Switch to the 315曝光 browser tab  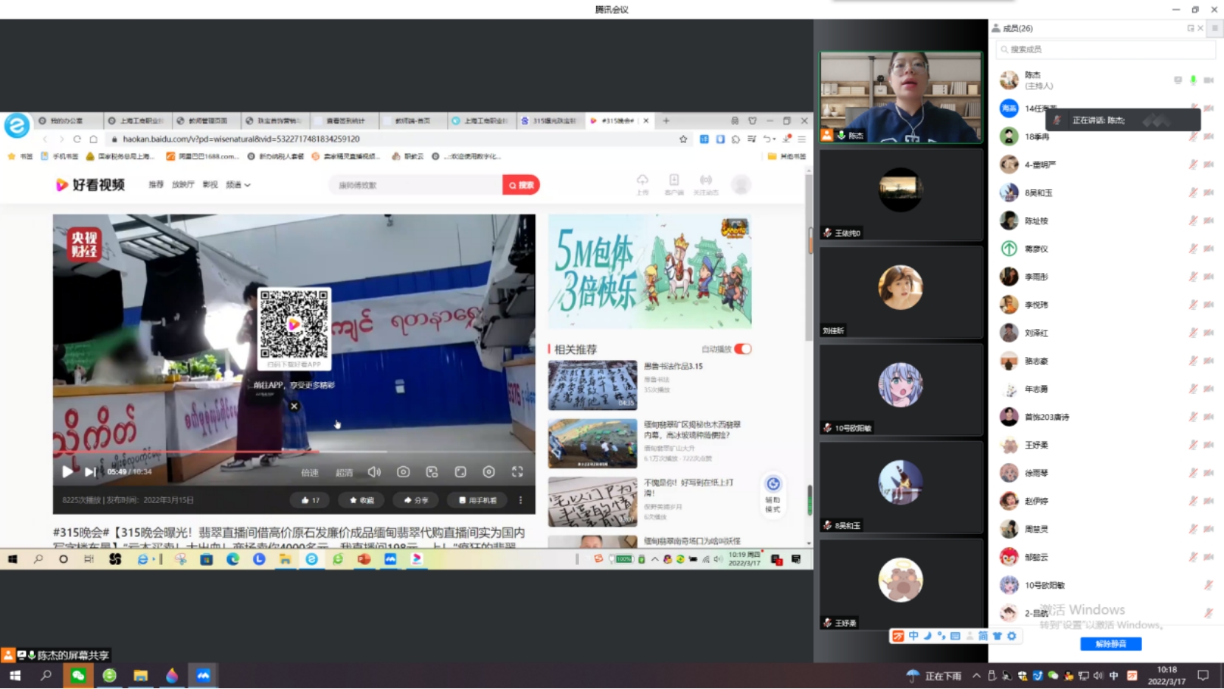(x=548, y=120)
